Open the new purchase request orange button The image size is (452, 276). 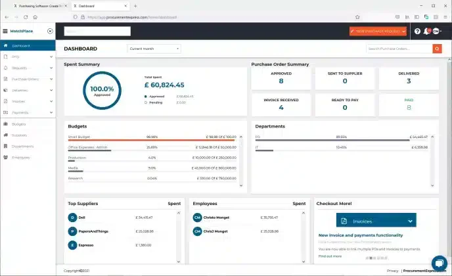[x=378, y=31]
